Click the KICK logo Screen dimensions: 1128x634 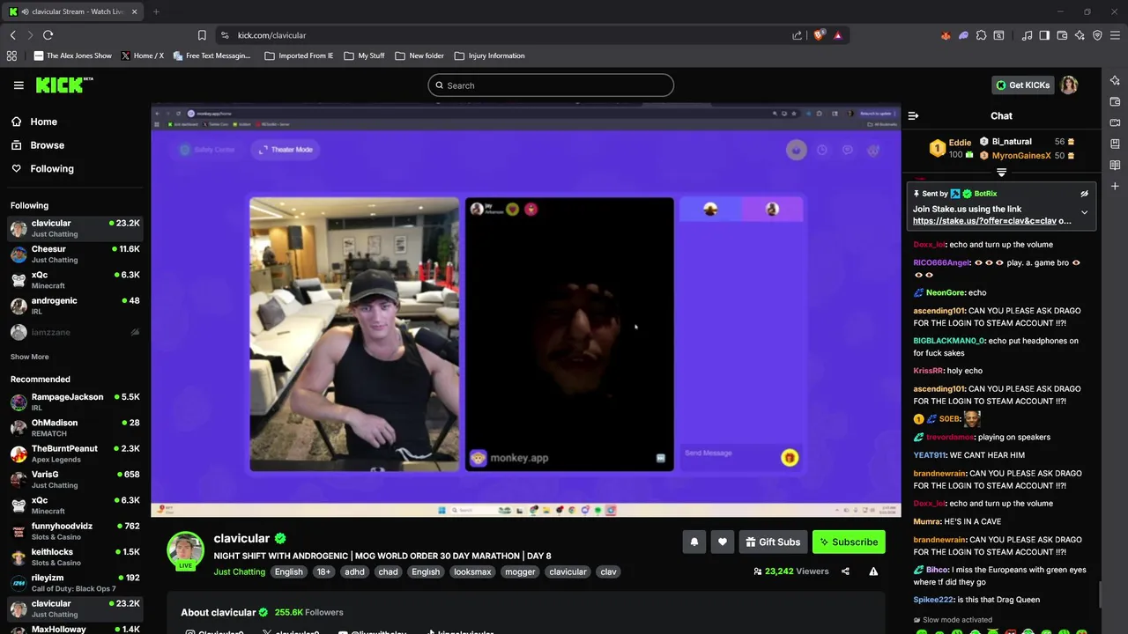tap(63, 85)
